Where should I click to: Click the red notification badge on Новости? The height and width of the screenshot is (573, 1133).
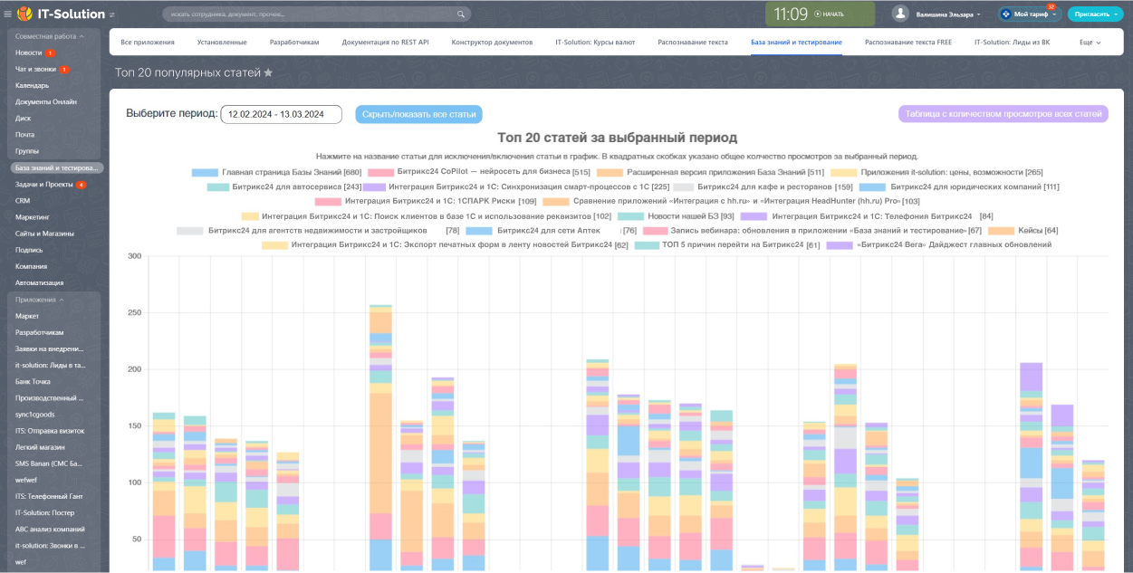point(50,53)
